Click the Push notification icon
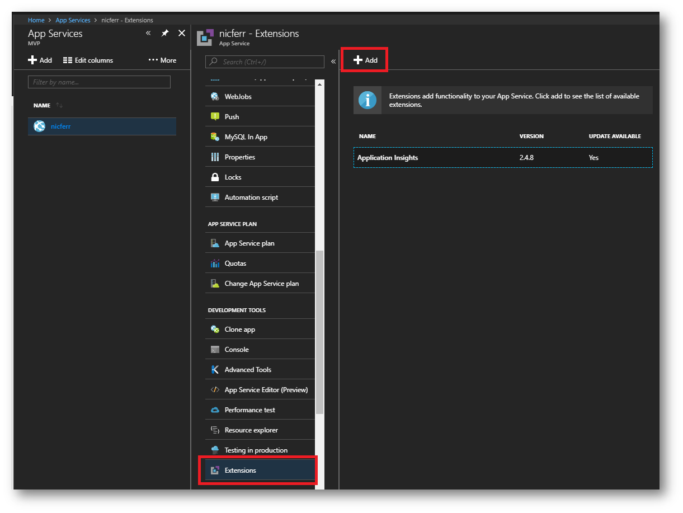 [x=215, y=117]
